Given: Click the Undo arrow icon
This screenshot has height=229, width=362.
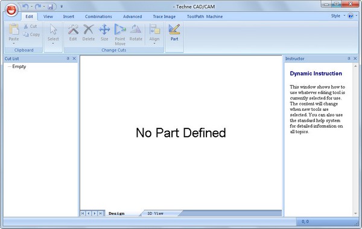Looking at the screenshot, I should click(x=25, y=7).
